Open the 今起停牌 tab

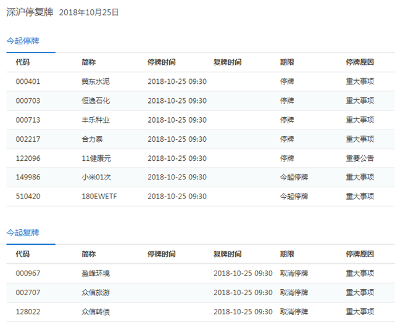click(23, 41)
